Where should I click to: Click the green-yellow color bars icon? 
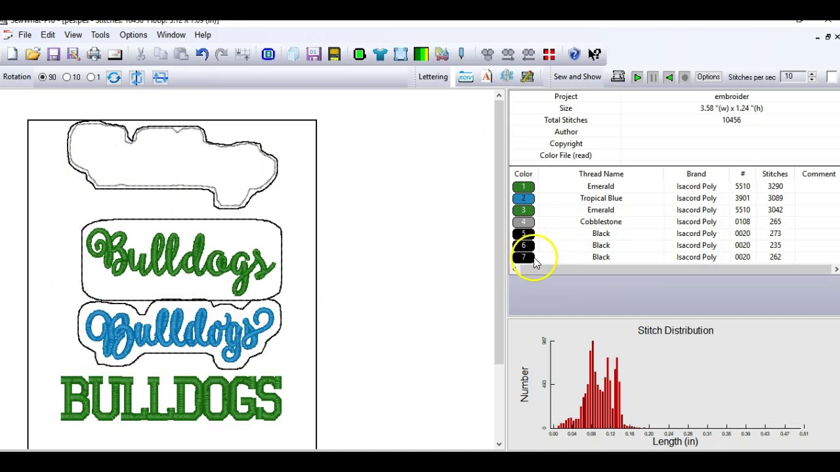click(x=421, y=54)
